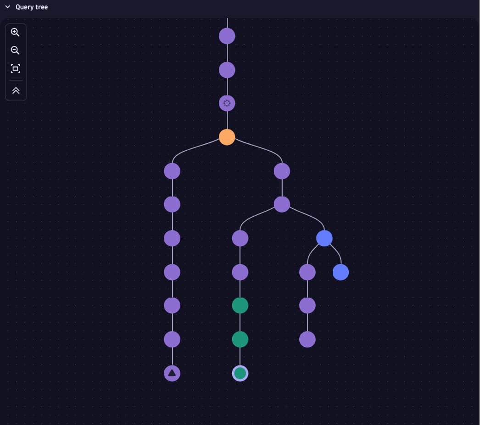Click the spinning loader node in the tree
The width and height of the screenshot is (480, 425).
(x=227, y=103)
